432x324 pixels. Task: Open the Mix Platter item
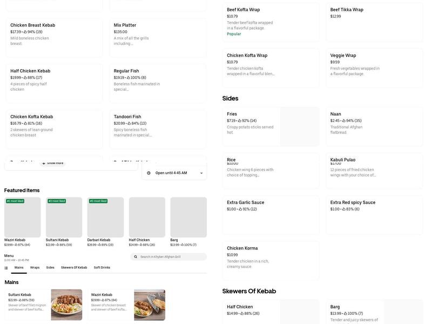[158, 38]
